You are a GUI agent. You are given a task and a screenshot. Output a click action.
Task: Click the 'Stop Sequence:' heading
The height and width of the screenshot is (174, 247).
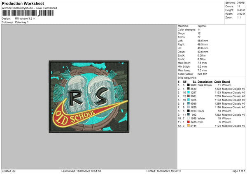coord(187,78)
